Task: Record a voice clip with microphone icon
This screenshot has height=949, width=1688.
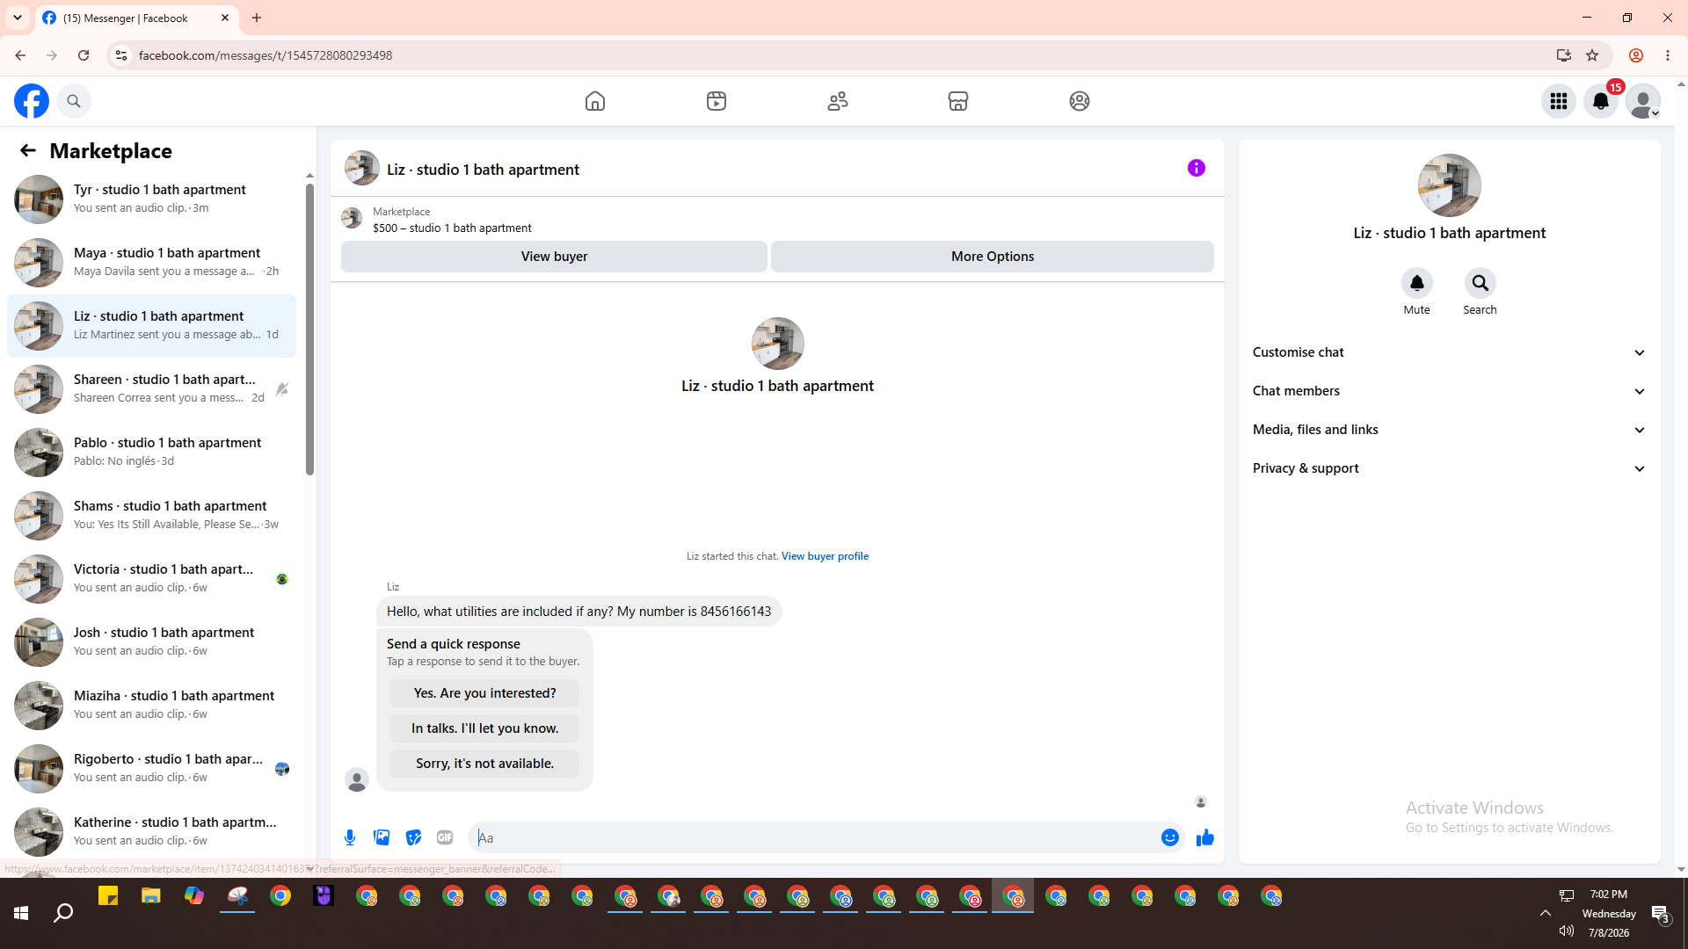Action: click(x=350, y=837)
